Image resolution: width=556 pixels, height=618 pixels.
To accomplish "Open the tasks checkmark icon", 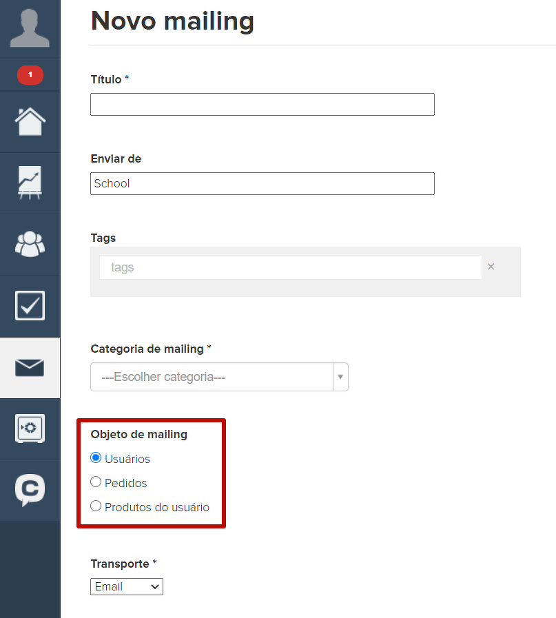I will (30, 305).
